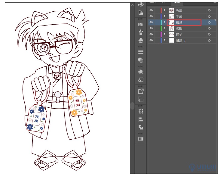Open the Asset Export panel icon

click(141, 91)
